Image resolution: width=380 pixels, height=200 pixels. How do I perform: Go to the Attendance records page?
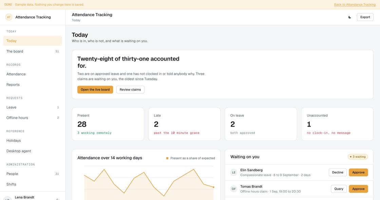click(x=33, y=74)
